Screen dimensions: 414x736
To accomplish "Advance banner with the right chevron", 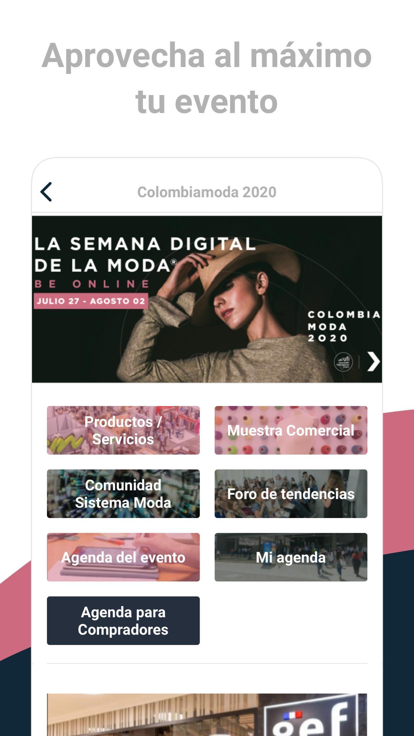I will pyautogui.click(x=373, y=361).
